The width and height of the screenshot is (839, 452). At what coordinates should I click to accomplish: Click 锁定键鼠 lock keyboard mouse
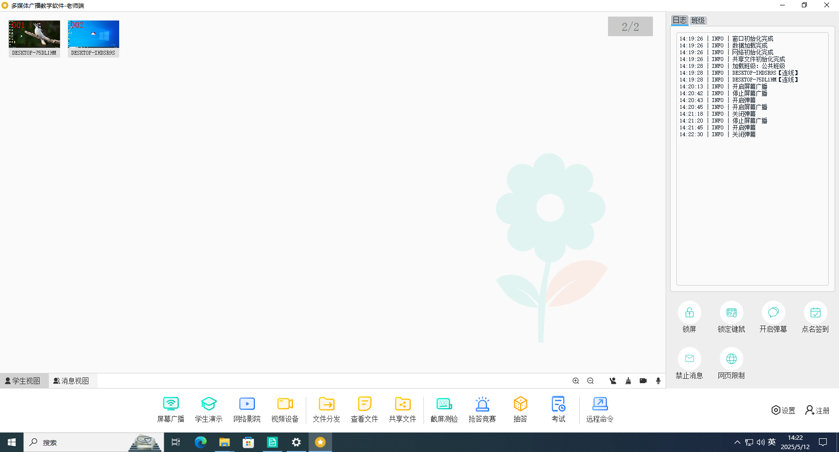731,317
